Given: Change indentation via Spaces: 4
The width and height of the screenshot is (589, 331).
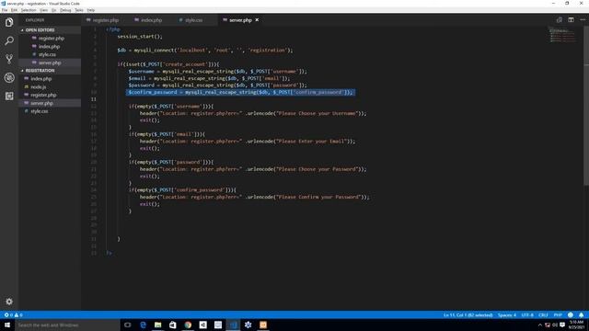Looking at the screenshot, I should click(507, 314).
